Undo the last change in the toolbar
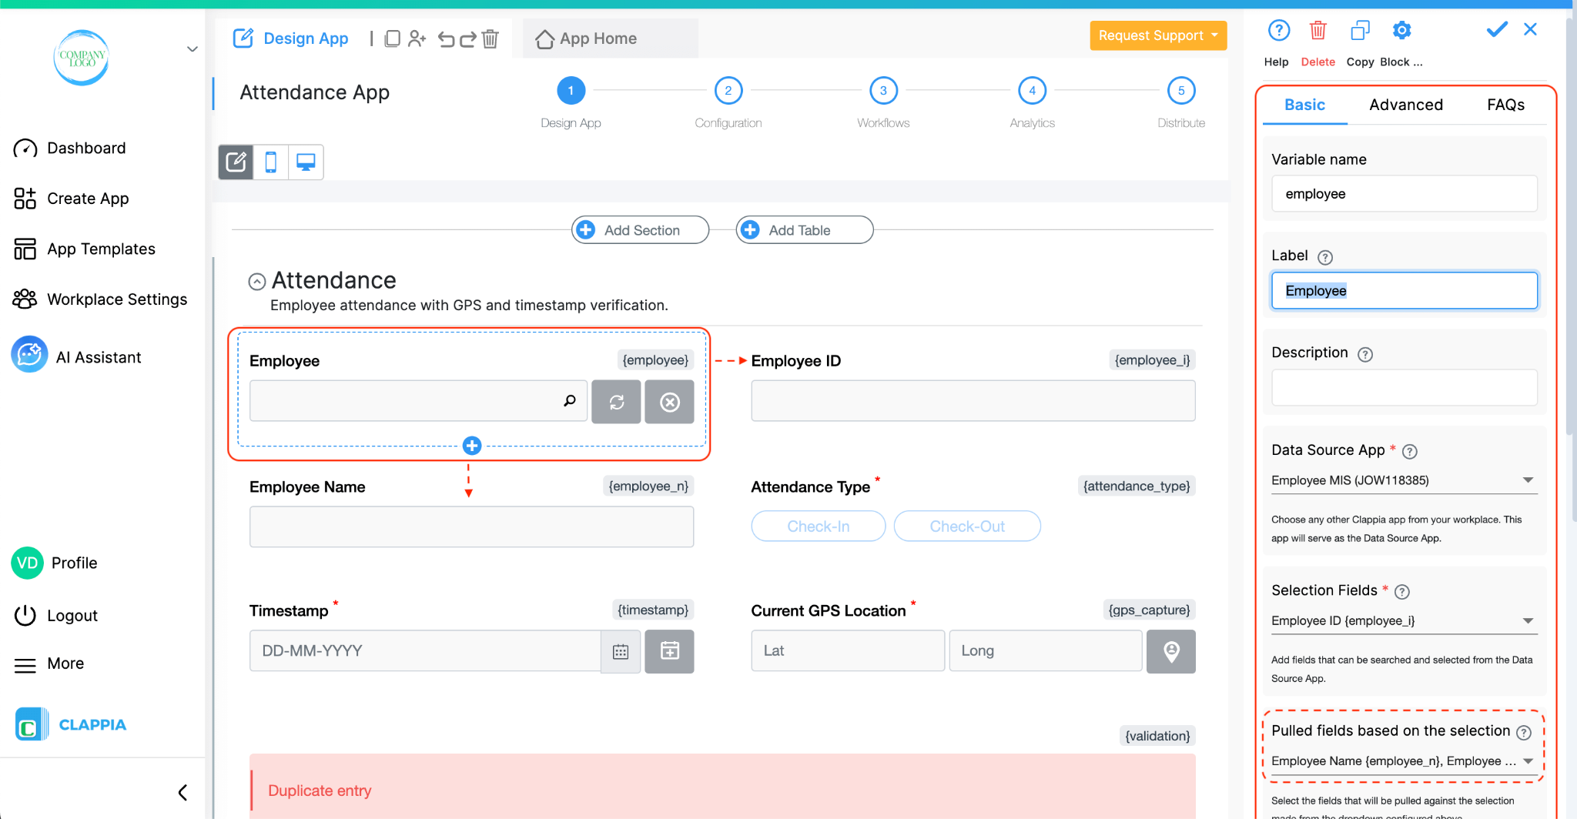The width and height of the screenshot is (1577, 819). pos(447,38)
